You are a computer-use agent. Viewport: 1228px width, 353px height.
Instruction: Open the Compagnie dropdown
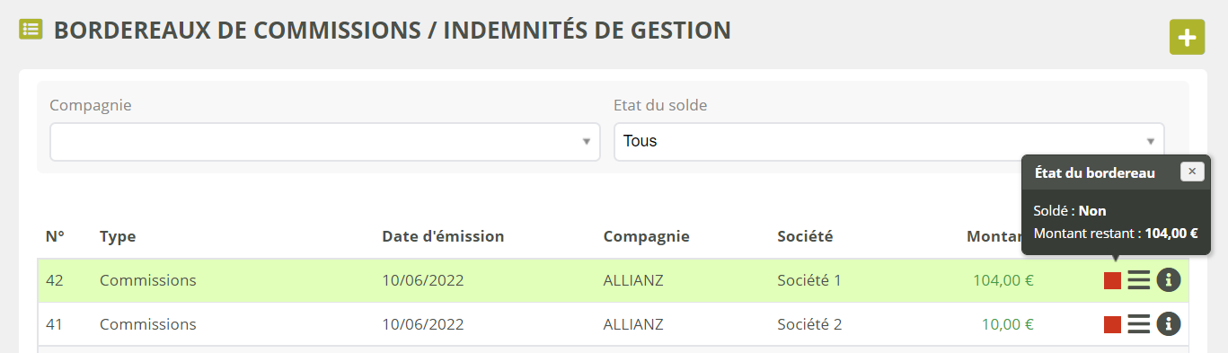click(325, 142)
